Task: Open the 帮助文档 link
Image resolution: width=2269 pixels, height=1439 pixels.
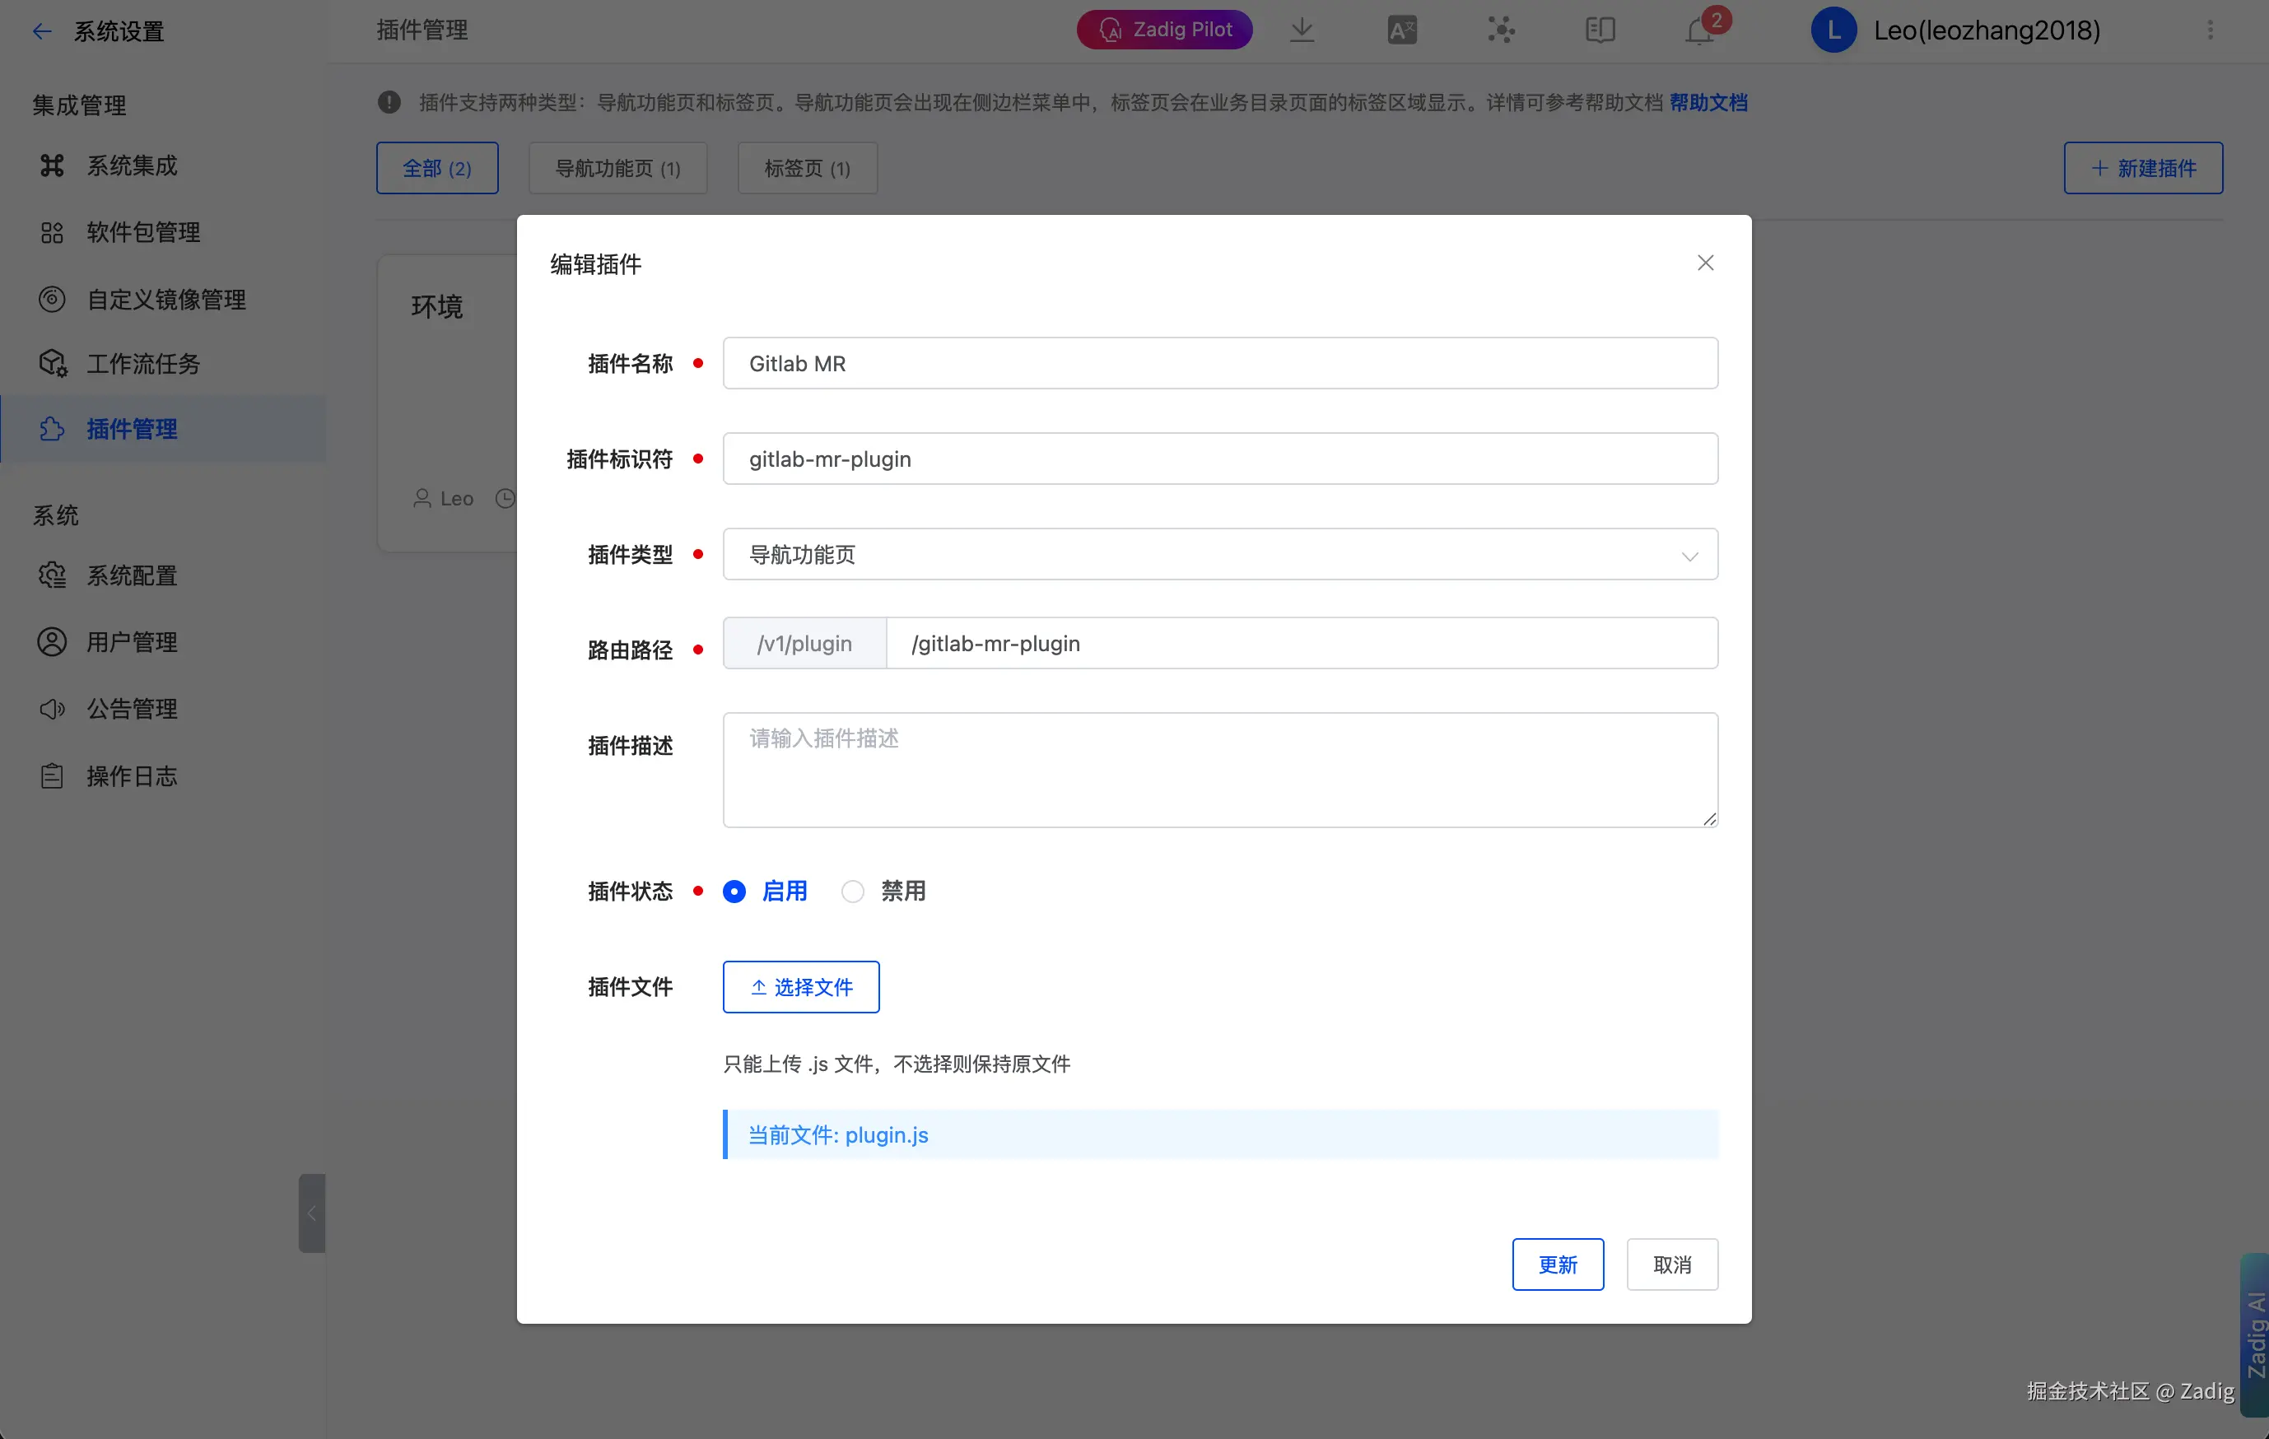Action: 1708,103
